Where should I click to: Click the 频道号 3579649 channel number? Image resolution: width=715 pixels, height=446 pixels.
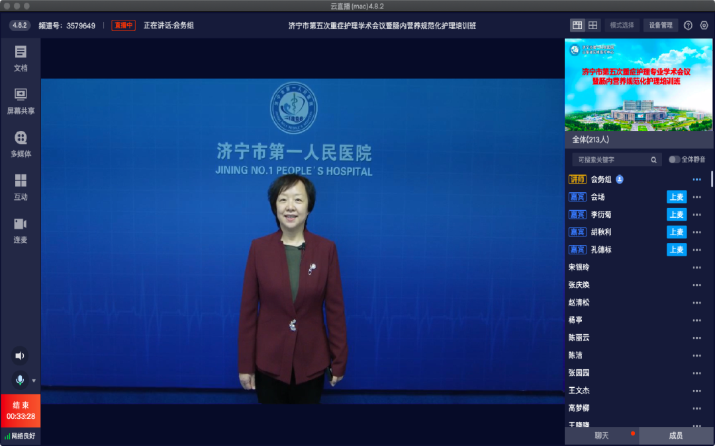click(67, 26)
